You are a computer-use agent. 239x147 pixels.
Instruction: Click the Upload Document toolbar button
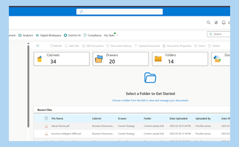tap(147, 46)
